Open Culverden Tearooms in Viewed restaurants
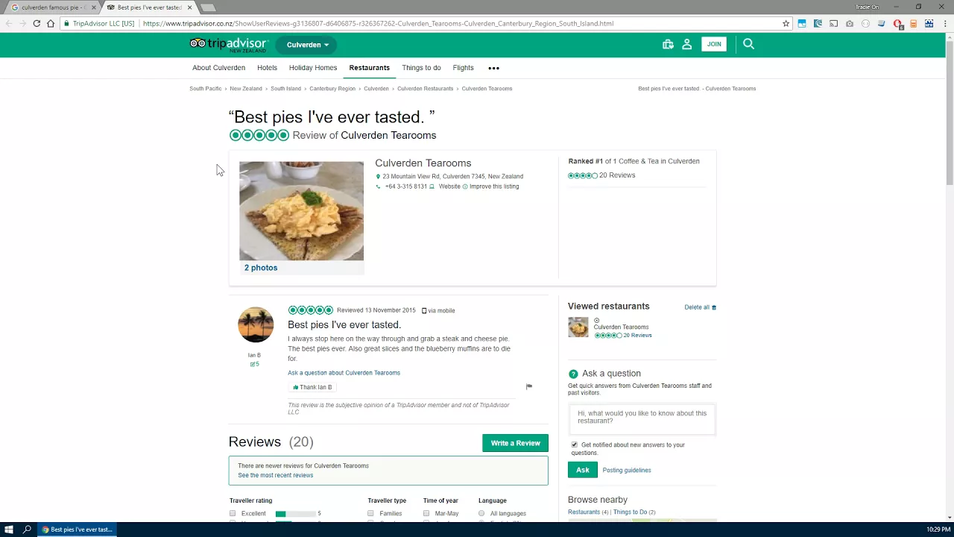 click(x=621, y=327)
